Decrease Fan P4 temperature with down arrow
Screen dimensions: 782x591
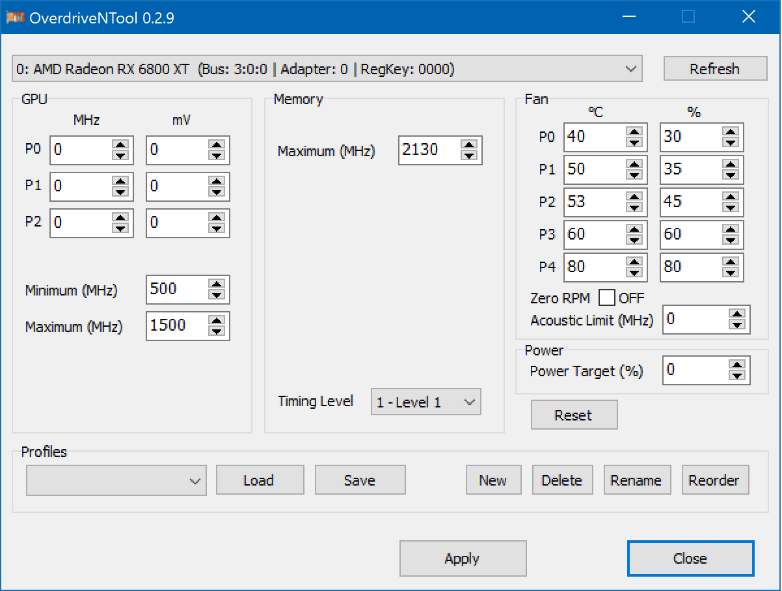pyautogui.click(x=634, y=272)
